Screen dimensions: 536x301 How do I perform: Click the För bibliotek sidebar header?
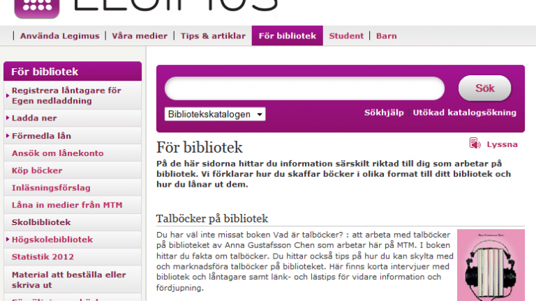[73, 71]
